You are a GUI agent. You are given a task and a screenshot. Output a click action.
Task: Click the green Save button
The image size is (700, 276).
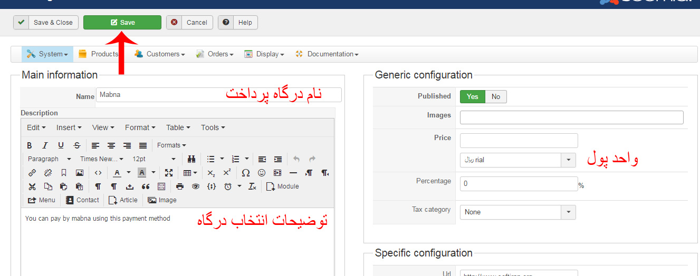tap(122, 23)
